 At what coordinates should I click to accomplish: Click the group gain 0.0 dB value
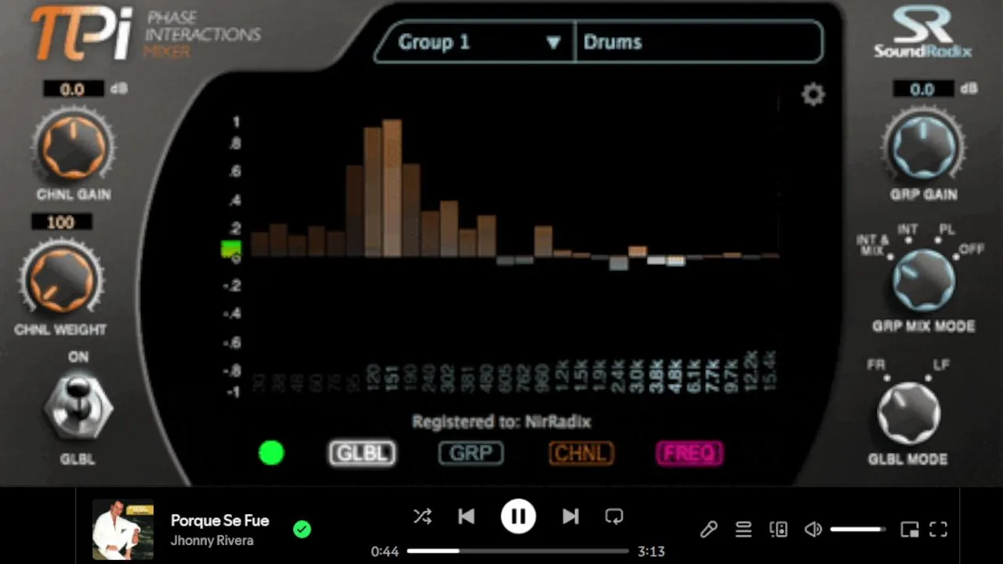click(922, 89)
